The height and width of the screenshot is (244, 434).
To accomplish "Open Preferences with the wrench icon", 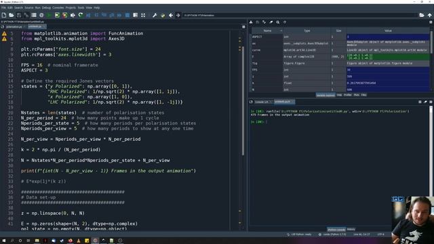I will click(x=155, y=15).
